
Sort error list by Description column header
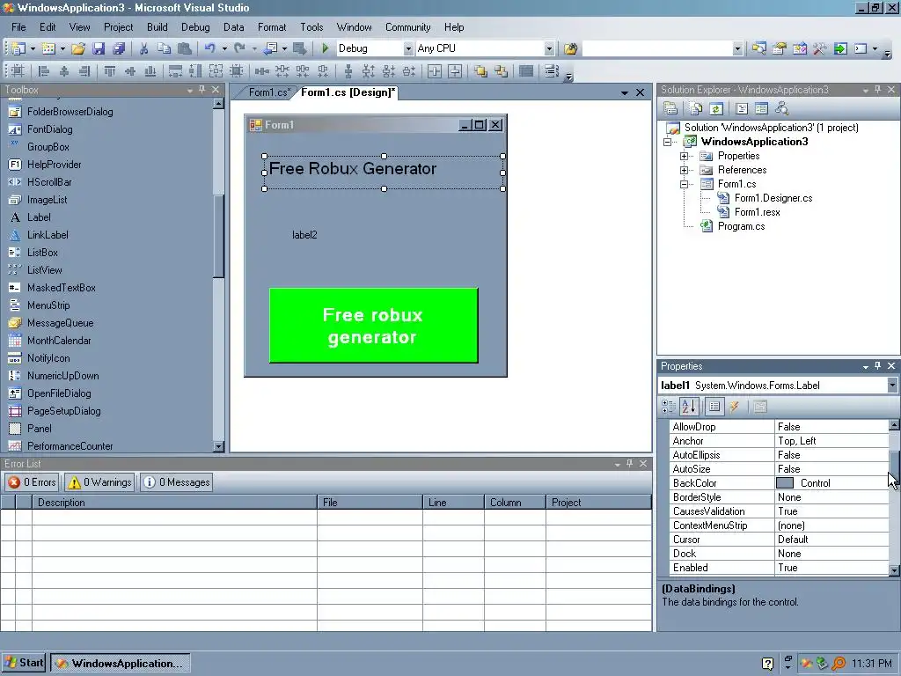coord(174,503)
